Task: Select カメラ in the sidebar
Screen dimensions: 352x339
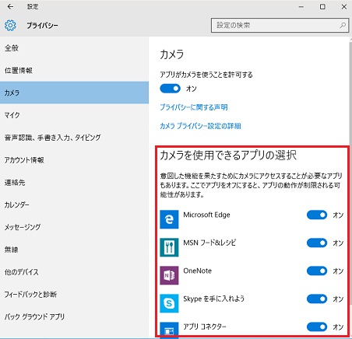Action: tap(74, 93)
